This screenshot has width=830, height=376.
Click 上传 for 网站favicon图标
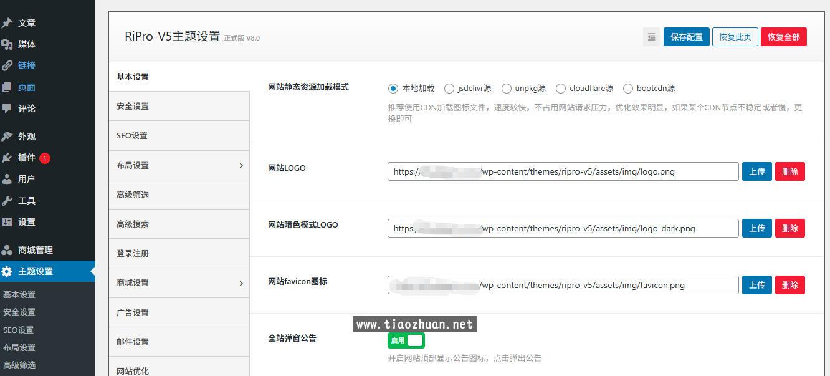(756, 285)
